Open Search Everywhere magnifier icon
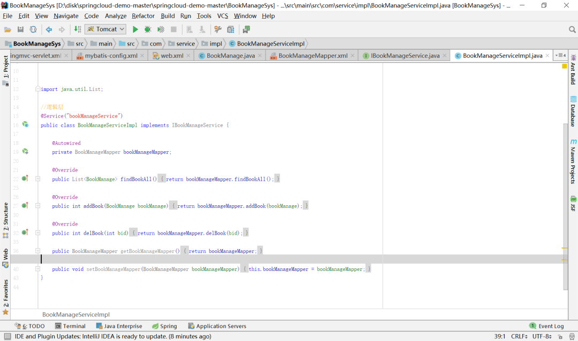 572,29
